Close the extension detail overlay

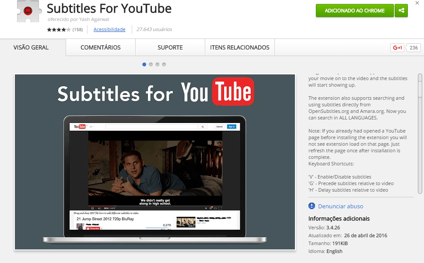coord(417,3)
